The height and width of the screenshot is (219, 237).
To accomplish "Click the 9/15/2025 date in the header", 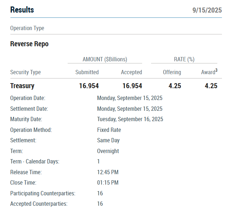I will (x=207, y=10).
